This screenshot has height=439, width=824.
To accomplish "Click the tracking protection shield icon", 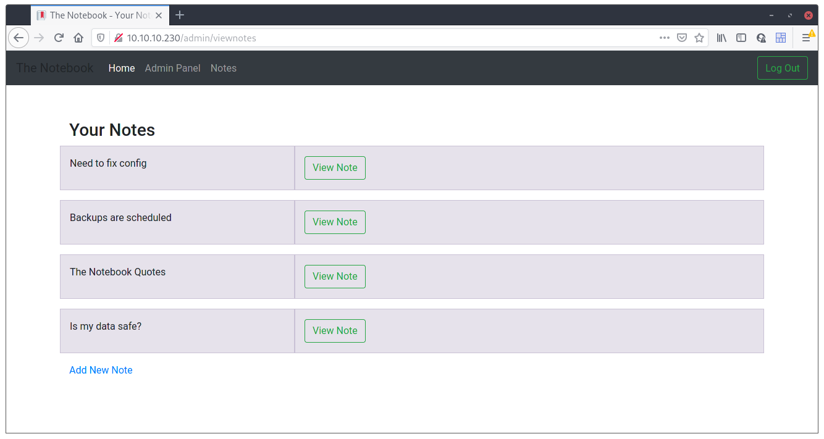I will point(100,38).
